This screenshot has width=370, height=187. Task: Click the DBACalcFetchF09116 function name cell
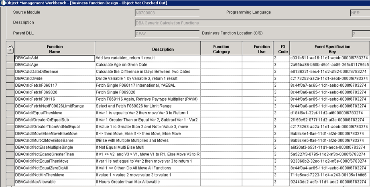click(x=55, y=99)
